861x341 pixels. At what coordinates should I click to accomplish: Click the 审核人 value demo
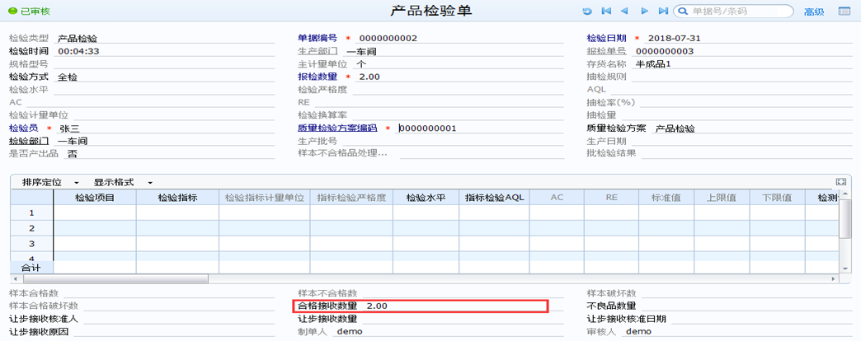pos(638,331)
